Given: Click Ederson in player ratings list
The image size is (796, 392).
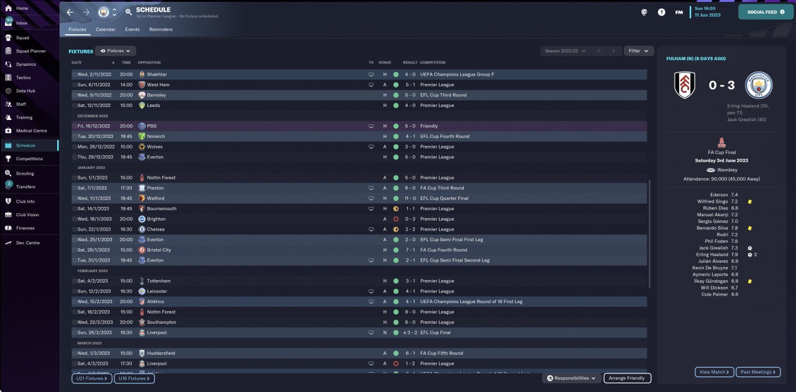Looking at the screenshot, I should [x=720, y=195].
